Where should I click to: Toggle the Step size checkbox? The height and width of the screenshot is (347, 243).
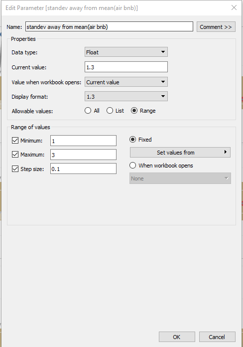pos(15,169)
